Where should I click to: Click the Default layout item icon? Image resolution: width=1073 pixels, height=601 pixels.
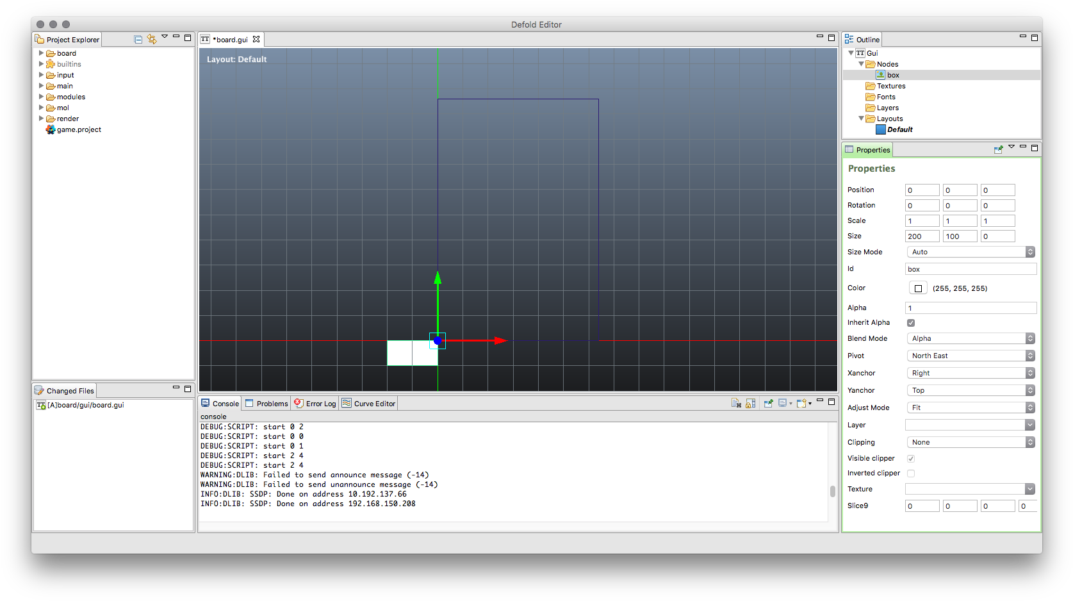881,129
